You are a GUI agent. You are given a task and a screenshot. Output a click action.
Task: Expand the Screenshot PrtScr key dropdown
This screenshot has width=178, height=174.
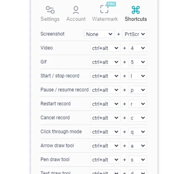pos(135,34)
